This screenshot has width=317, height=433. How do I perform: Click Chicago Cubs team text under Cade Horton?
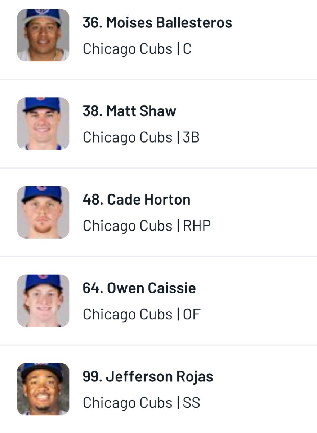coord(128,226)
